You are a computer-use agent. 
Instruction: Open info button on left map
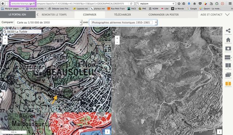107,132
